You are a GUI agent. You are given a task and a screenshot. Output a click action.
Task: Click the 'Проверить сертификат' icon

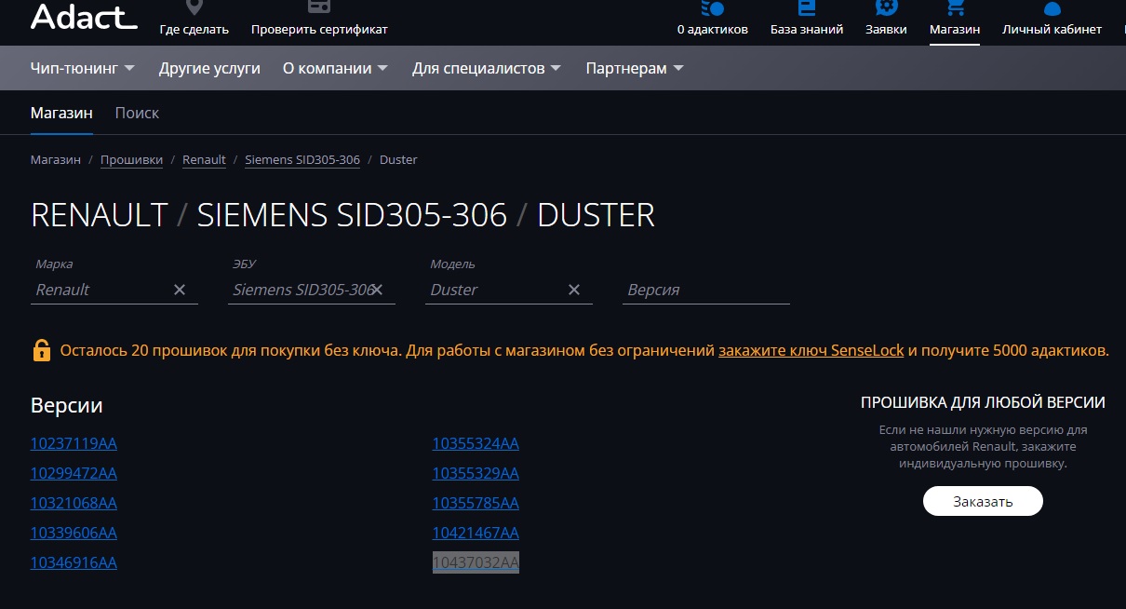(319, 7)
